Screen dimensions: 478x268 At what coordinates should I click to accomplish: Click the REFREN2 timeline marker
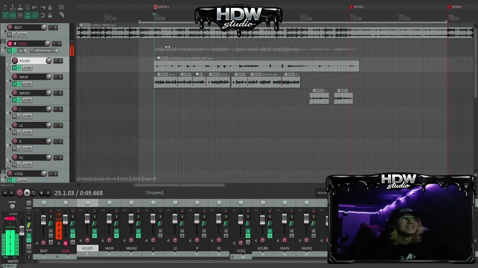pyautogui.click(x=455, y=7)
